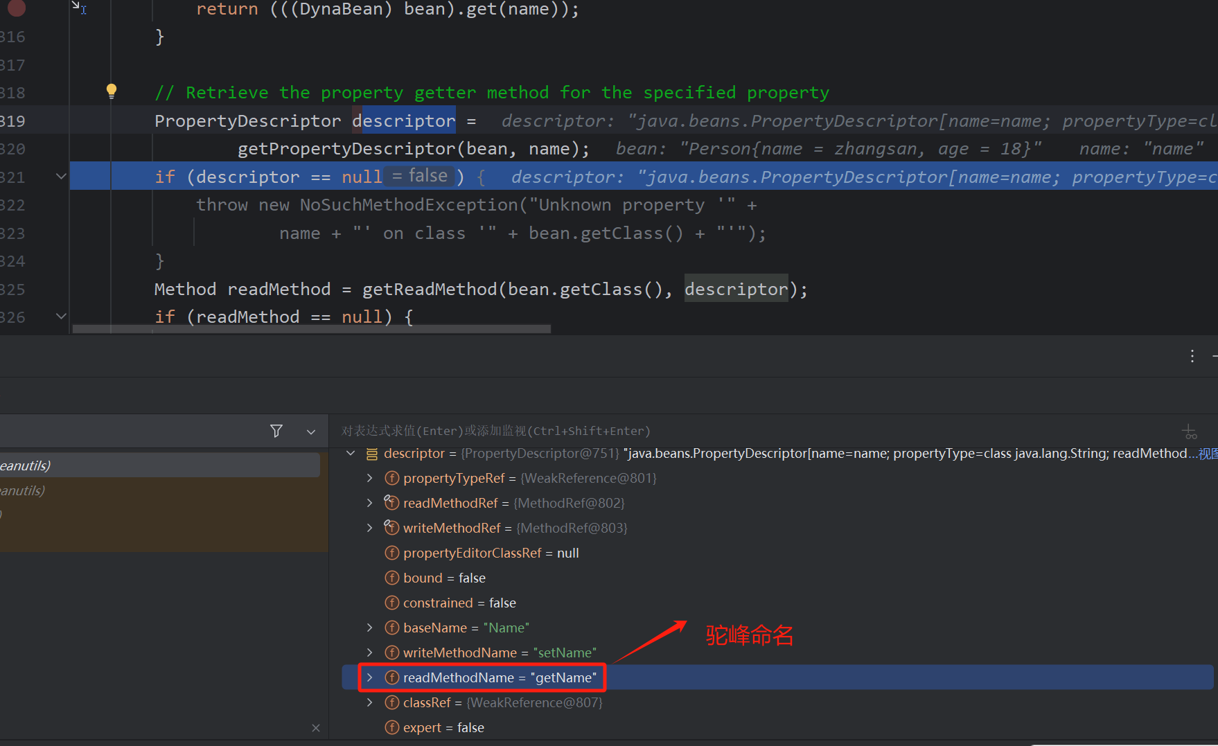
Task: Click the '= false' inline hint on line 321
Action: [420, 176]
